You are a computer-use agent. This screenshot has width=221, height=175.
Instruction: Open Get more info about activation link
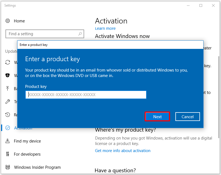(x=123, y=151)
